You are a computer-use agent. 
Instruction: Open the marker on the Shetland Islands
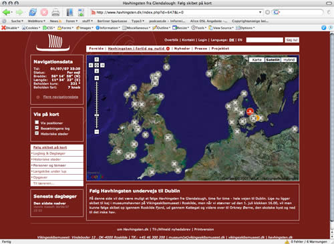[166, 67]
